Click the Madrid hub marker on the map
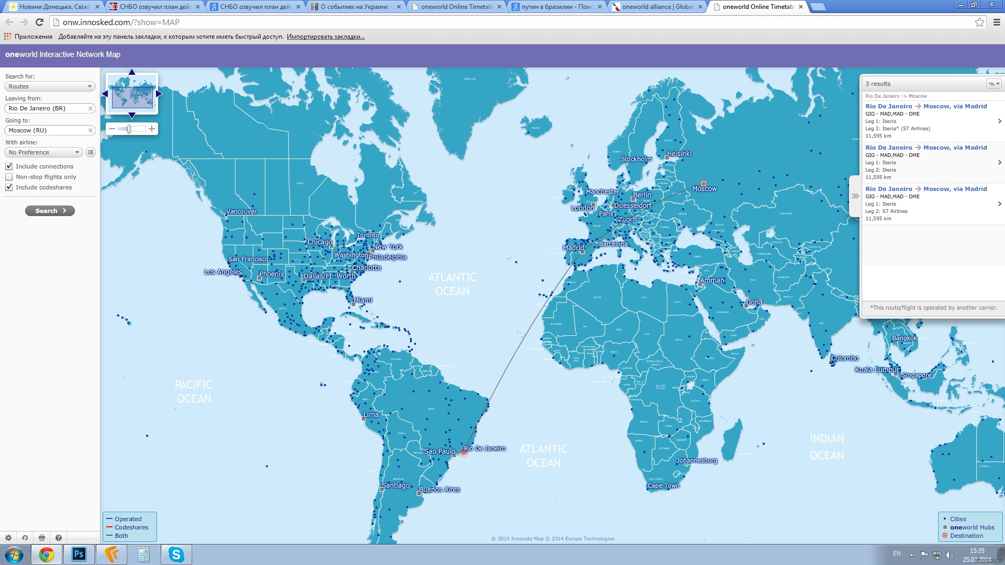The width and height of the screenshot is (1005, 565). pyautogui.click(x=582, y=252)
